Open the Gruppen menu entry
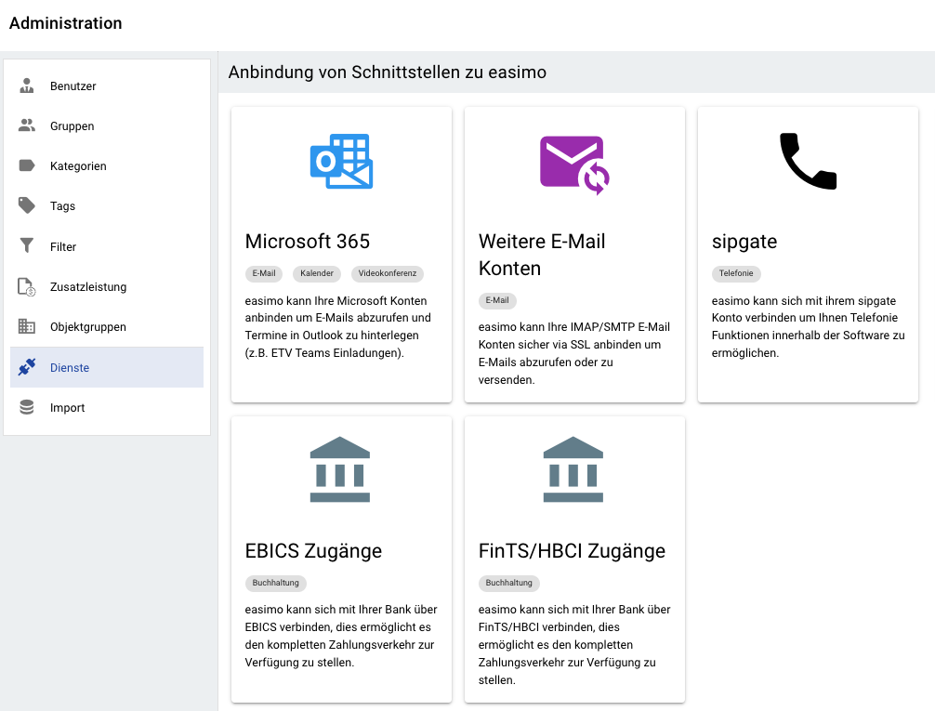The height and width of the screenshot is (711, 935). 107,125
